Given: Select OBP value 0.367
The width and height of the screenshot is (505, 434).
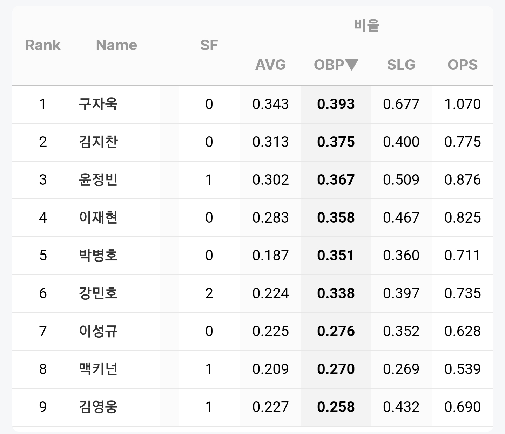Looking at the screenshot, I should [x=336, y=180].
